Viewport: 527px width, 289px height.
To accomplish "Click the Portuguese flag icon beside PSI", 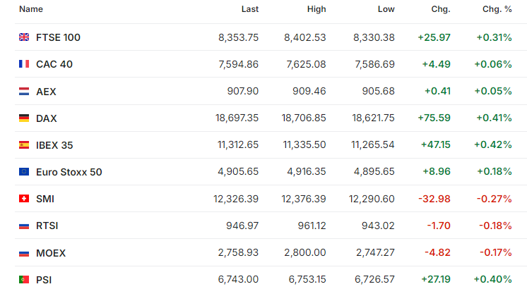I will tap(24, 279).
